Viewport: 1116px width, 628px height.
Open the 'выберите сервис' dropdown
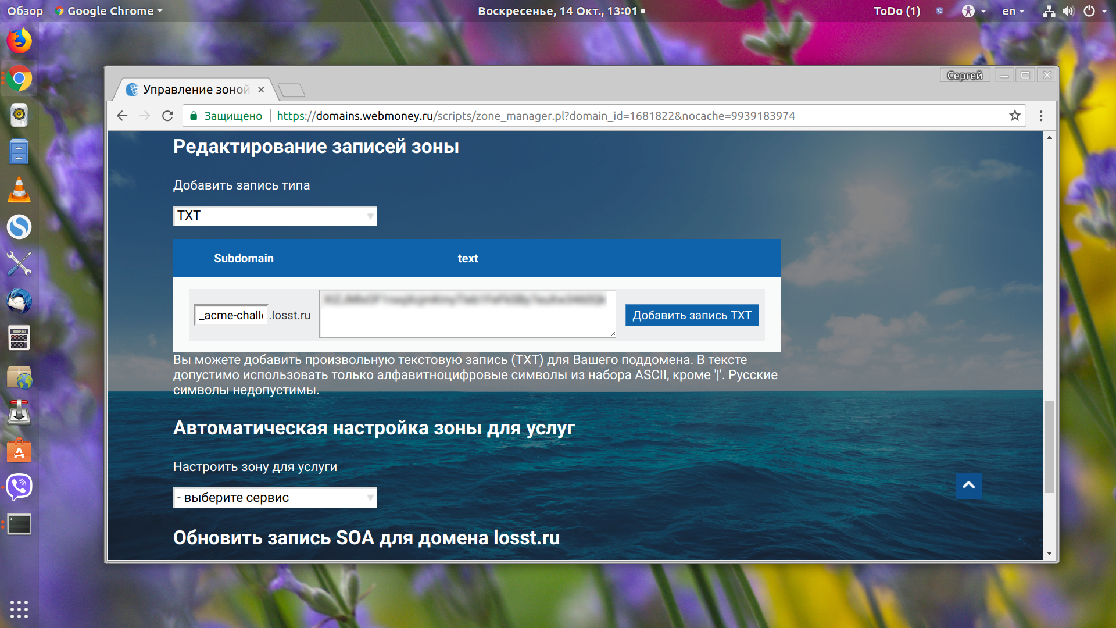pos(275,498)
